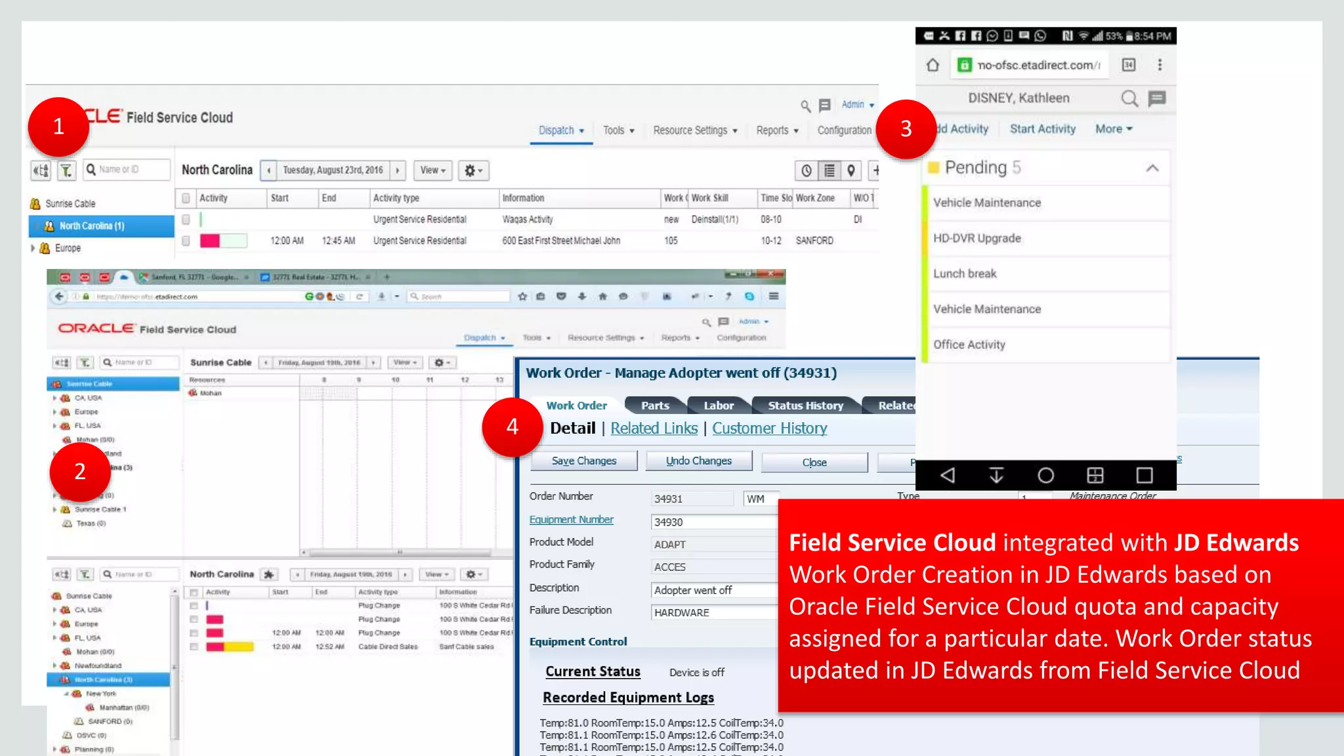Tick select-all checkbox in Tuesday activity table

[186, 198]
